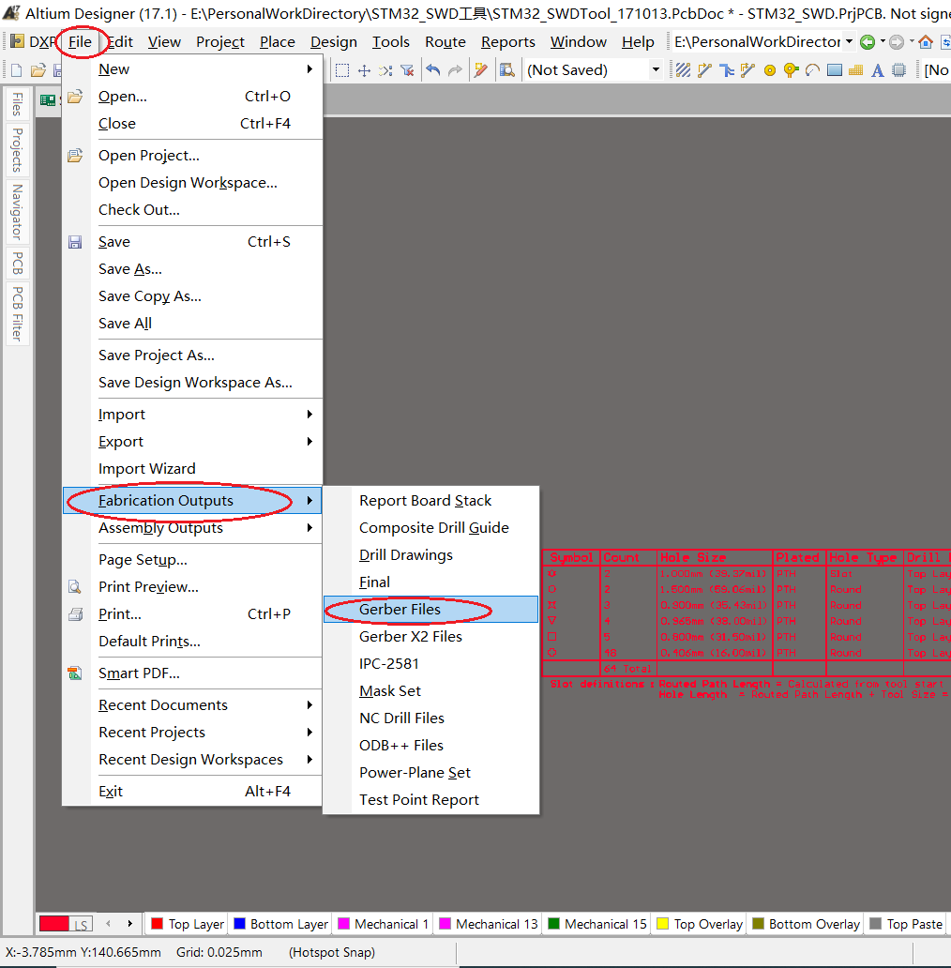Open the Design menu

(x=333, y=42)
